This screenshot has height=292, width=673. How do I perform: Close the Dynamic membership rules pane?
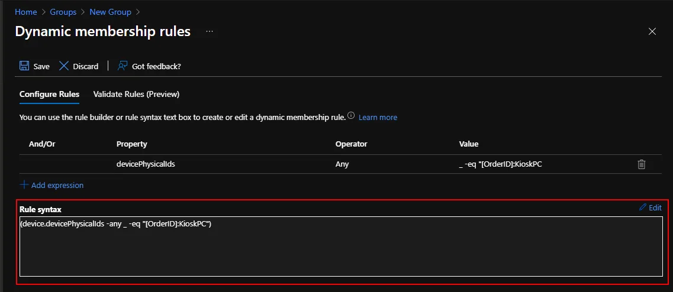point(652,31)
